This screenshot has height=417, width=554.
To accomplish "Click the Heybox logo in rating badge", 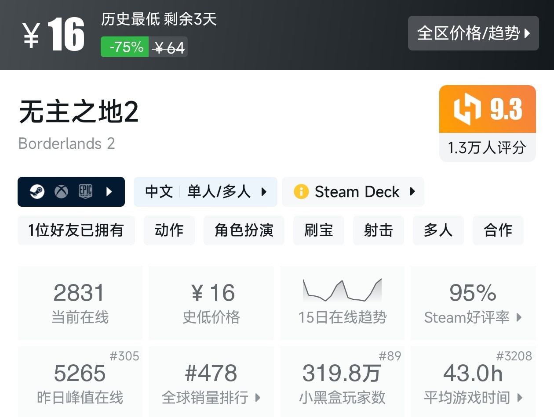I will coord(467,109).
